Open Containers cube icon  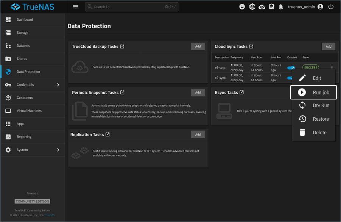[8, 98]
